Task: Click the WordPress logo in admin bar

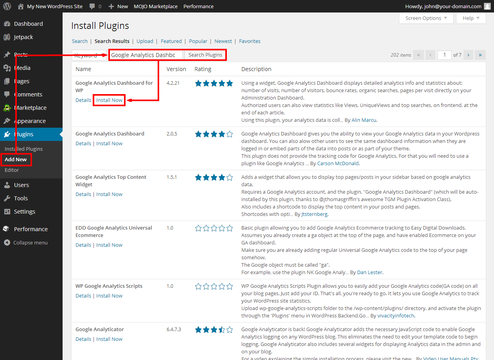Action: coord(7,6)
